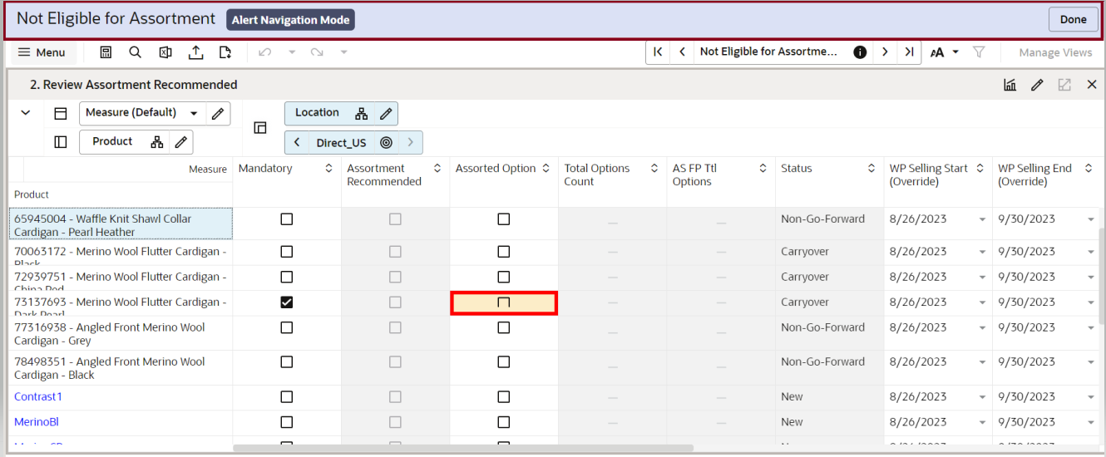Sort by the Status column arrows
Viewport: 1106px width, 457px height.
pyautogui.click(x=871, y=169)
